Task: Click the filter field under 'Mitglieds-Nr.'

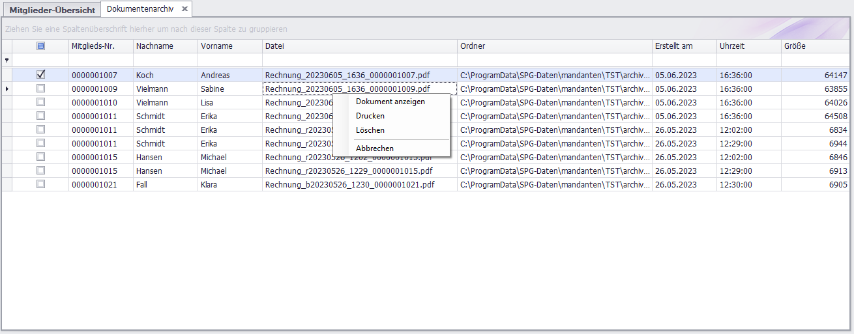Action: click(100, 60)
